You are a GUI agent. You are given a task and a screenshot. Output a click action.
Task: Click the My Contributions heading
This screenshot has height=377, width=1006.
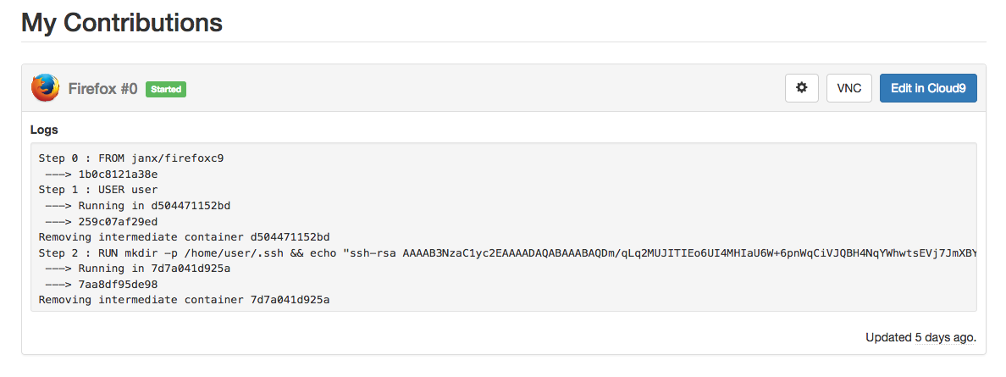click(122, 23)
